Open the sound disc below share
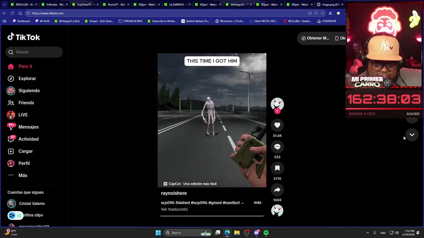Screen dimensions: 424x238 (277, 211)
